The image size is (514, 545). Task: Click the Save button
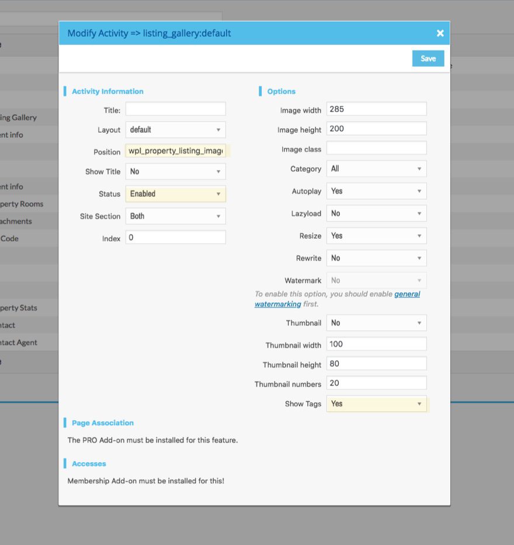point(428,58)
